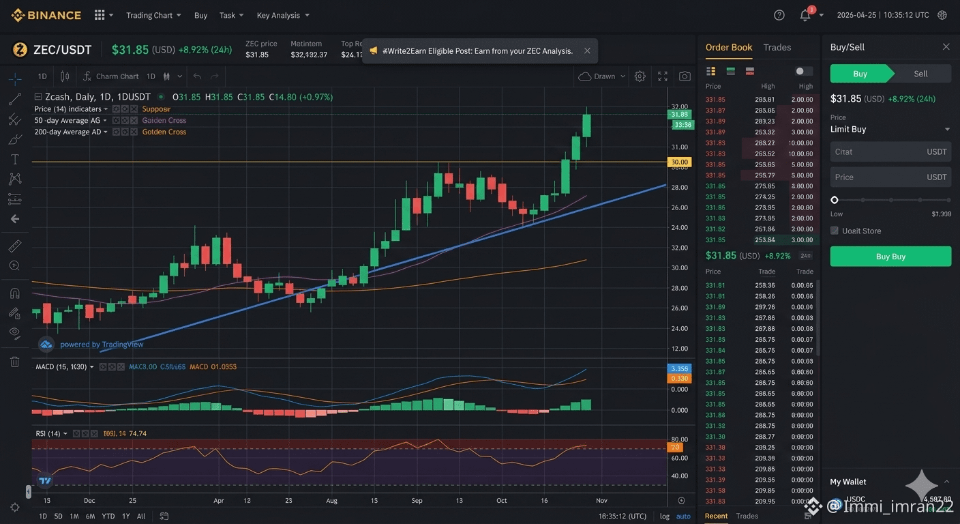This screenshot has height=524, width=960.
Task: Switch to Trades tab beside Order Book
Action: click(x=777, y=47)
